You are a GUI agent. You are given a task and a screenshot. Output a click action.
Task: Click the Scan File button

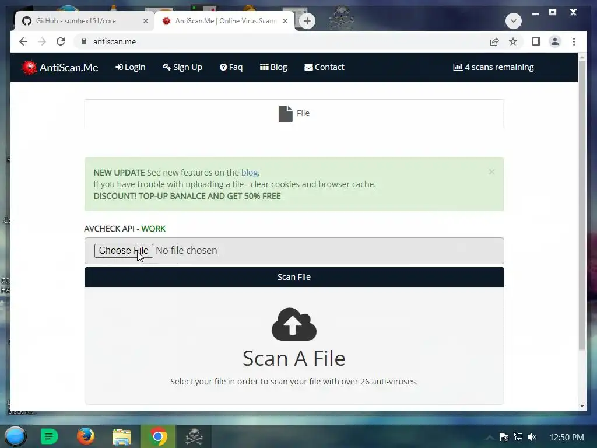coord(294,277)
